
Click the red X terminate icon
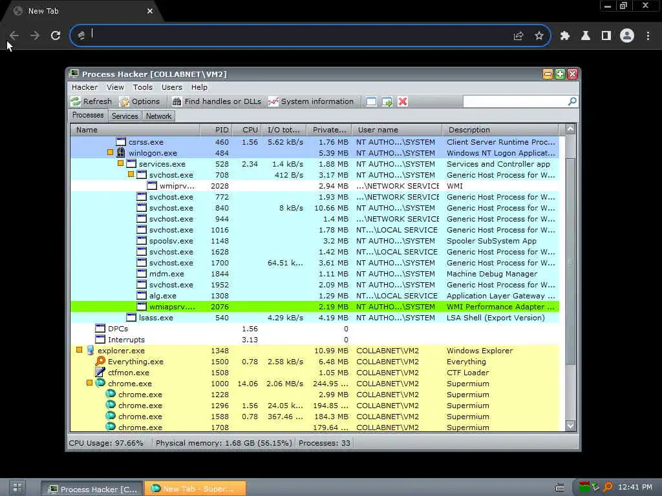tap(403, 101)
